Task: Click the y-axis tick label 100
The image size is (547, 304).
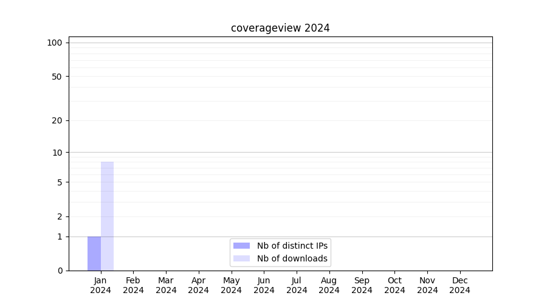Action: [55, 43]
